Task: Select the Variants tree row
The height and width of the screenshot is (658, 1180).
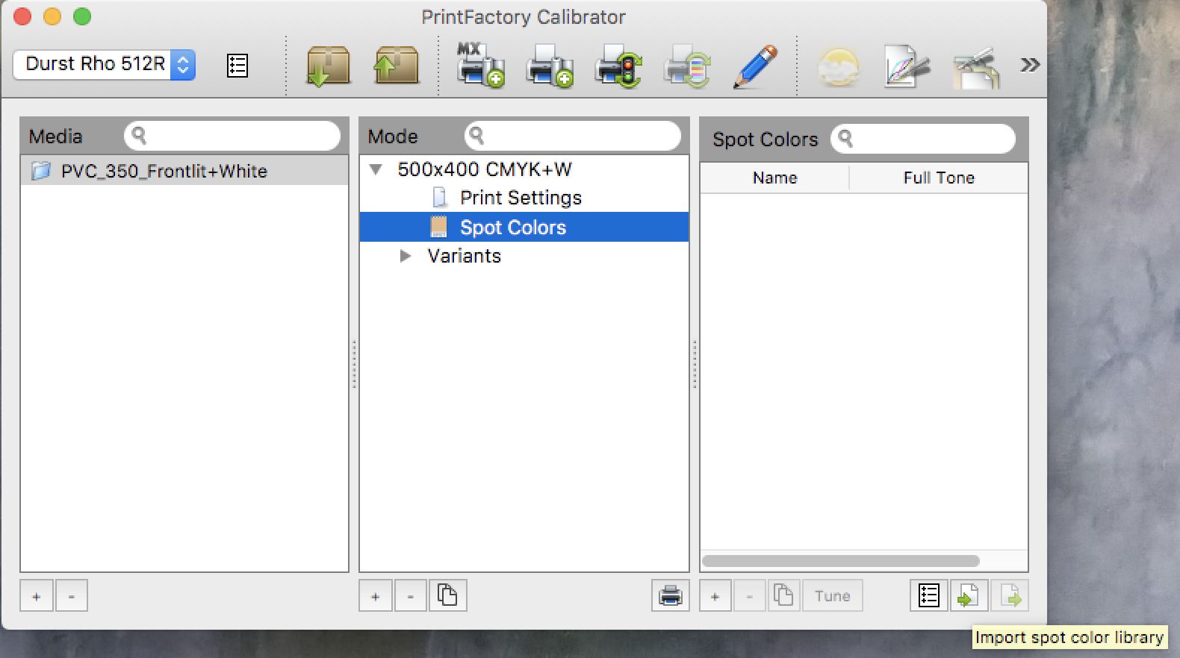Action: 524,256
